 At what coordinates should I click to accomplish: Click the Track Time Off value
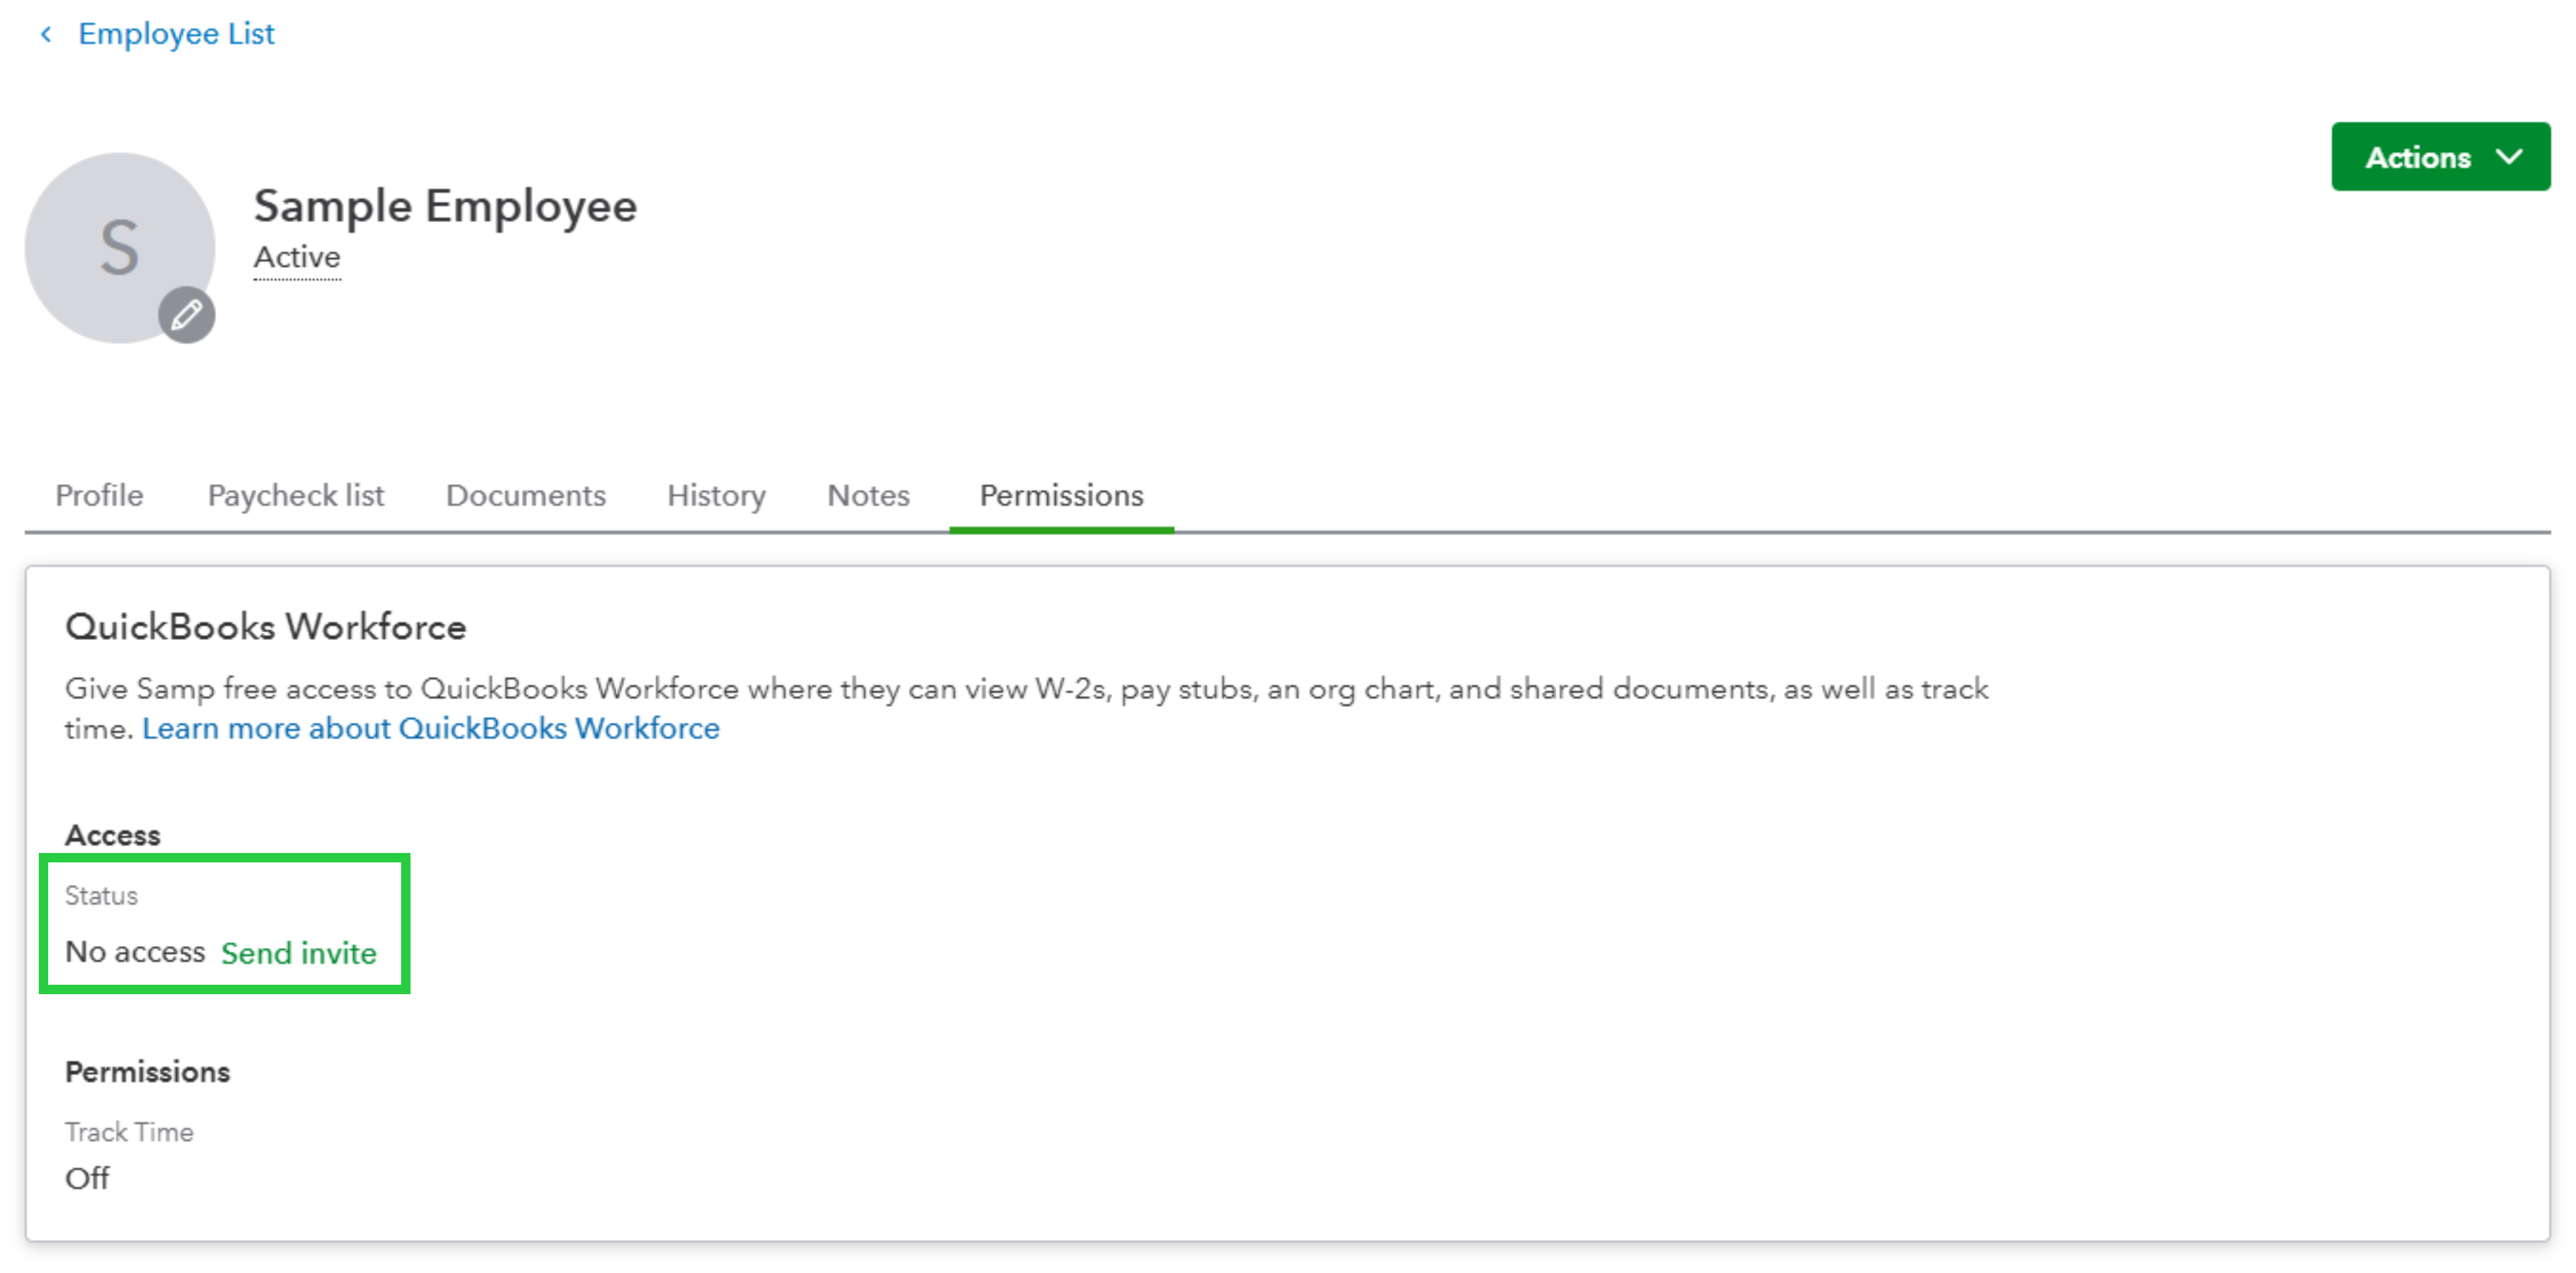(87, 1178)
